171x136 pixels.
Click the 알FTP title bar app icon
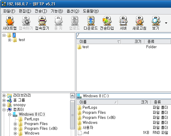pos(4,4)
